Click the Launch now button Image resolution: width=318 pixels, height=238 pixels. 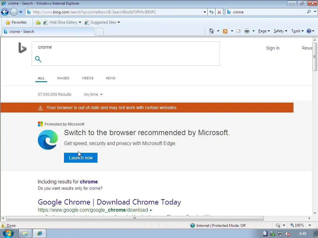coord(81,158)
